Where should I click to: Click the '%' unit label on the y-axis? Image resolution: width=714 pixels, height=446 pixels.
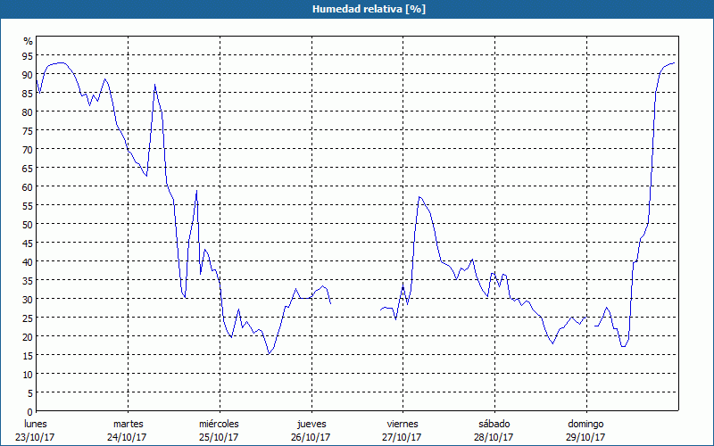click(x=28, y=41)
